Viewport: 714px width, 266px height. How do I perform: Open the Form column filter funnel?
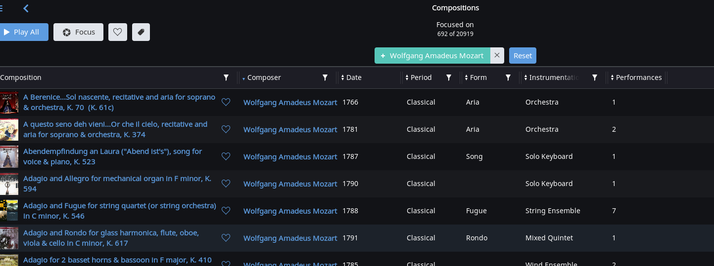(x=508, y=77)
